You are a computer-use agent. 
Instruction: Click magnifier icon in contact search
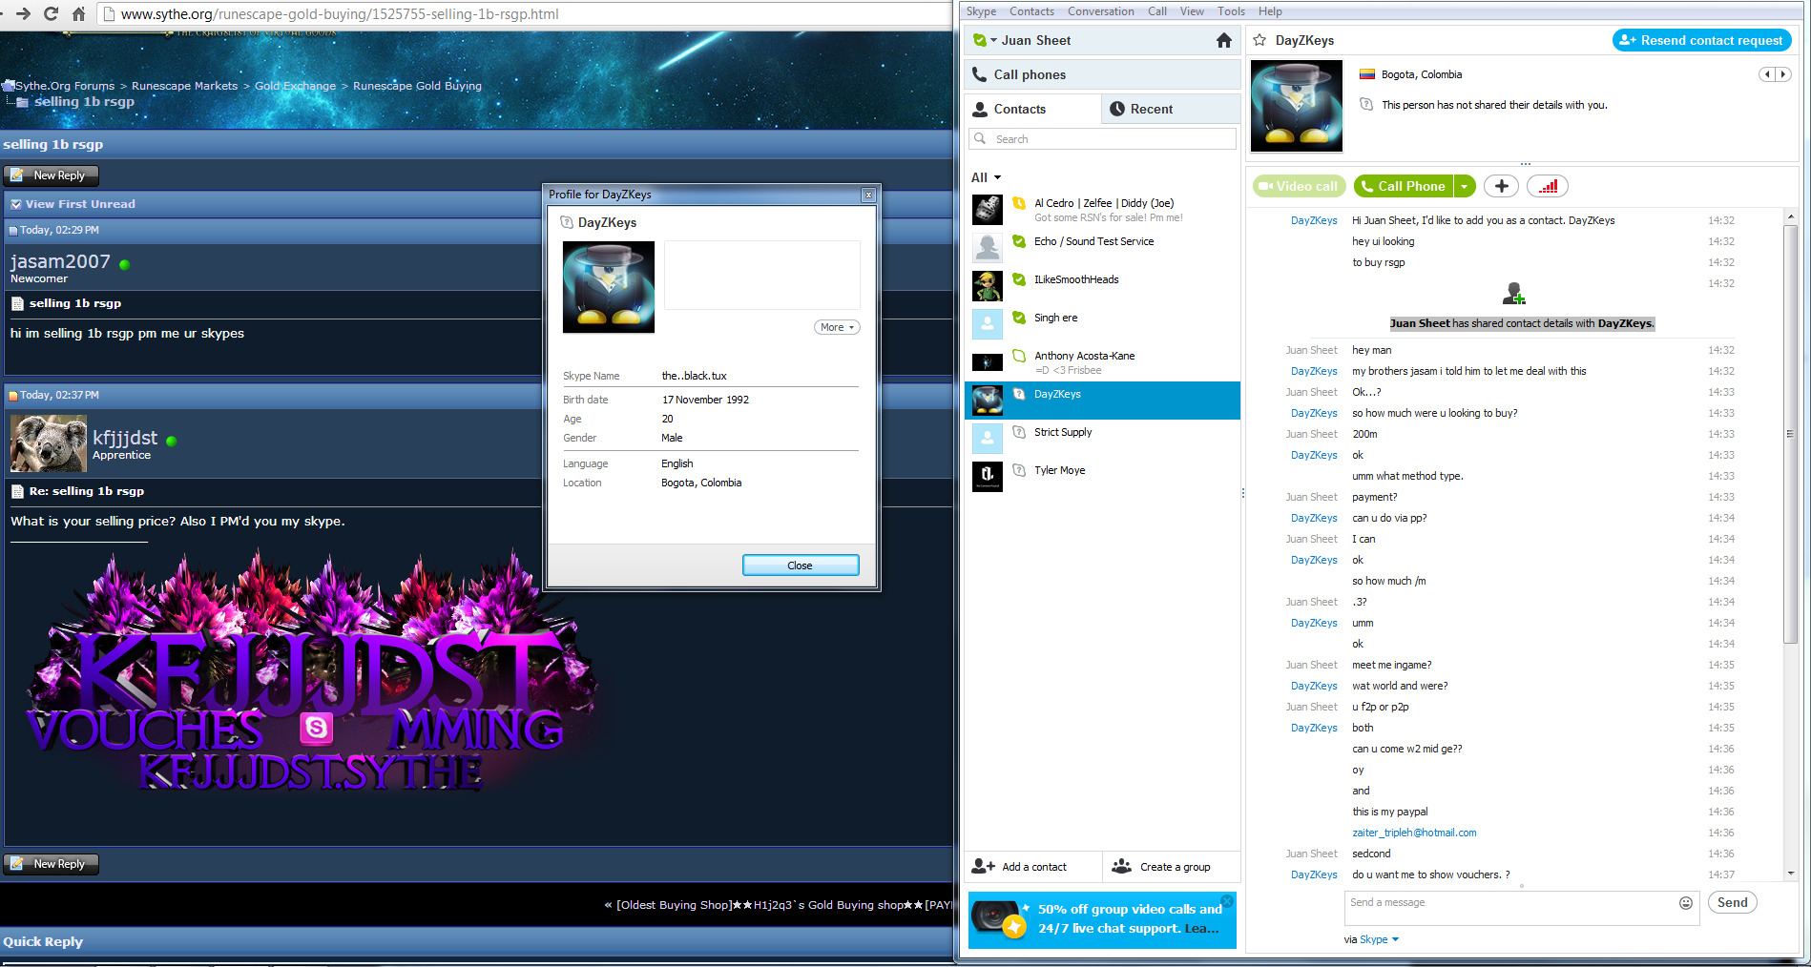[980, 138]
